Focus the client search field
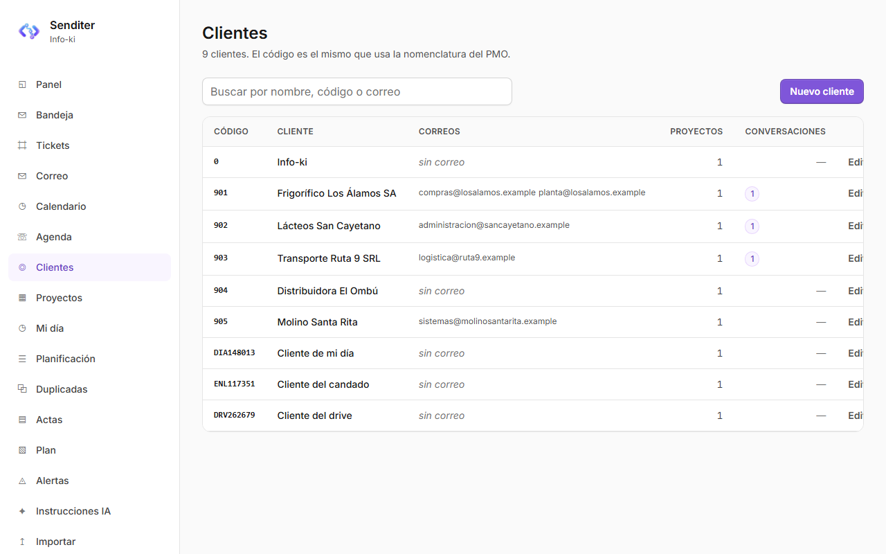Viewport: 886px width, 554px height. tap(357, 91)
